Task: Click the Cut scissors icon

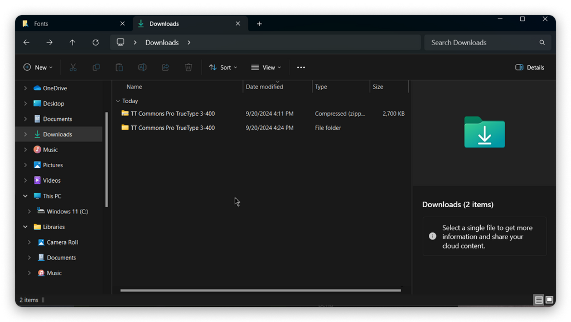Action: (x=73, y=67)
